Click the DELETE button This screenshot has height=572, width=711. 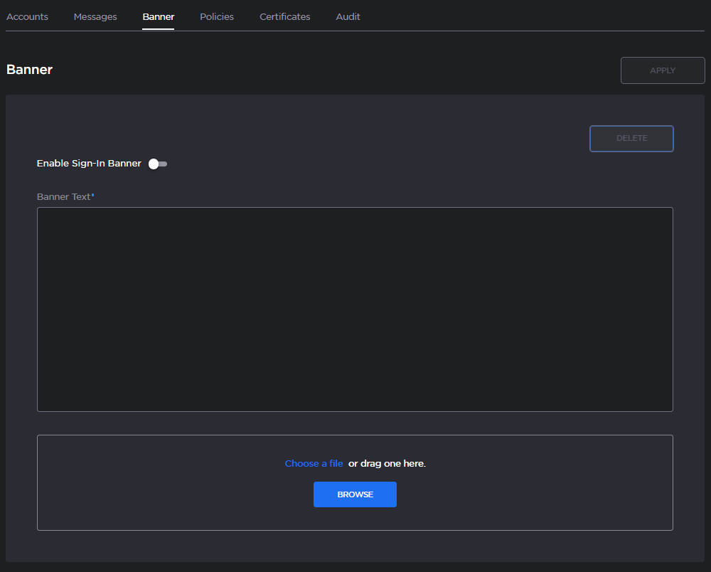631,139
